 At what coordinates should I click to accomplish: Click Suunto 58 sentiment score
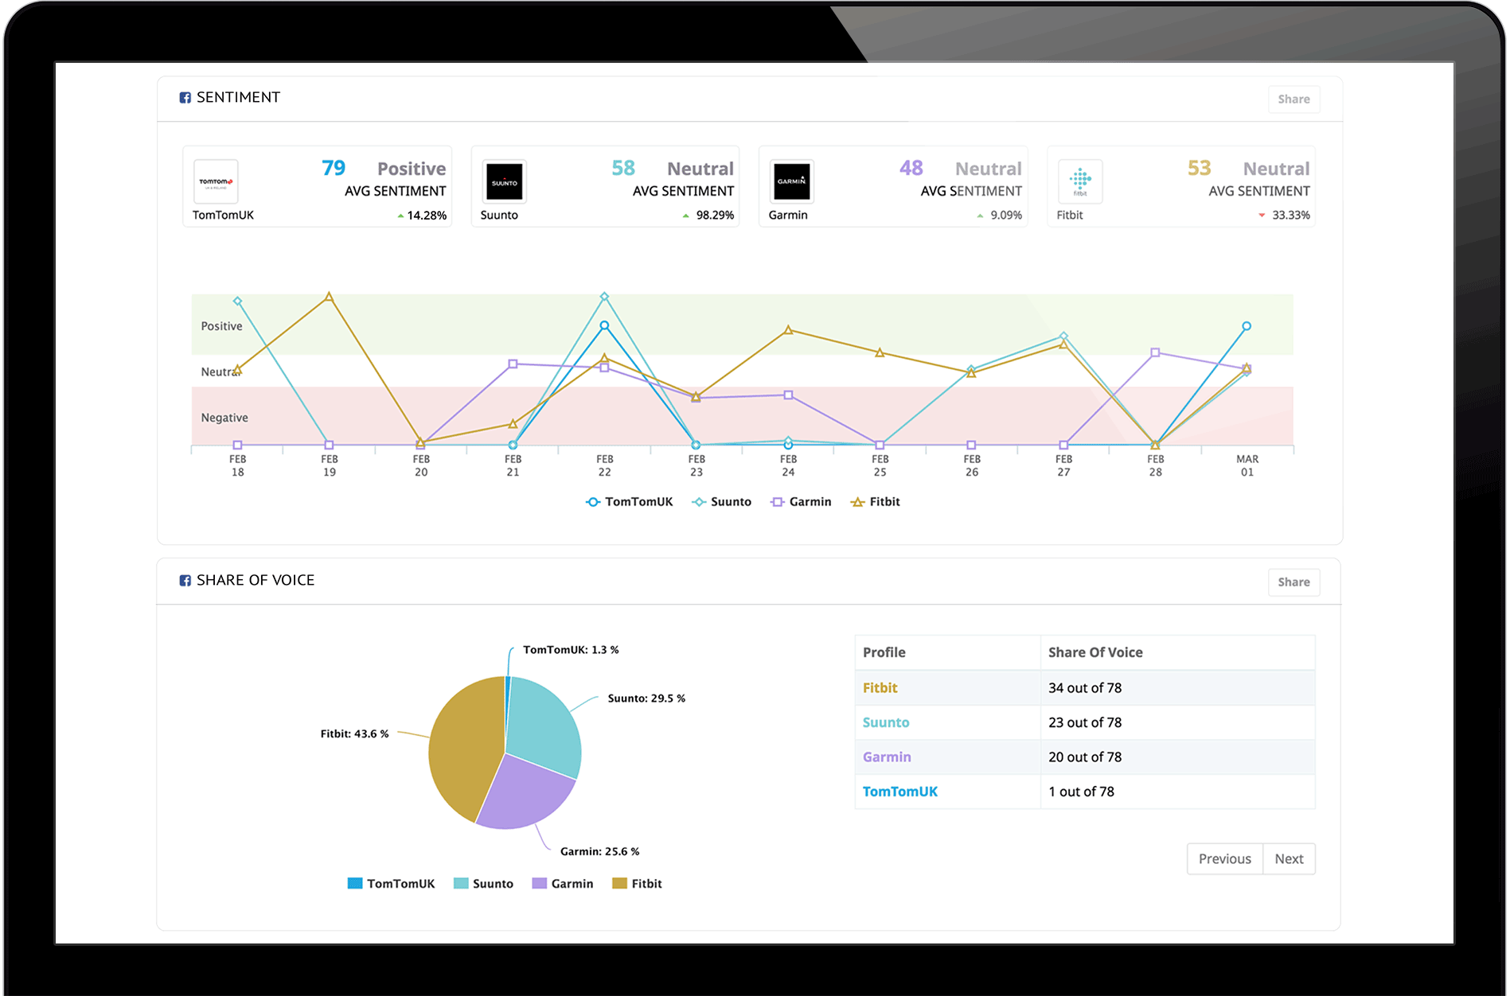click(622, 168)
